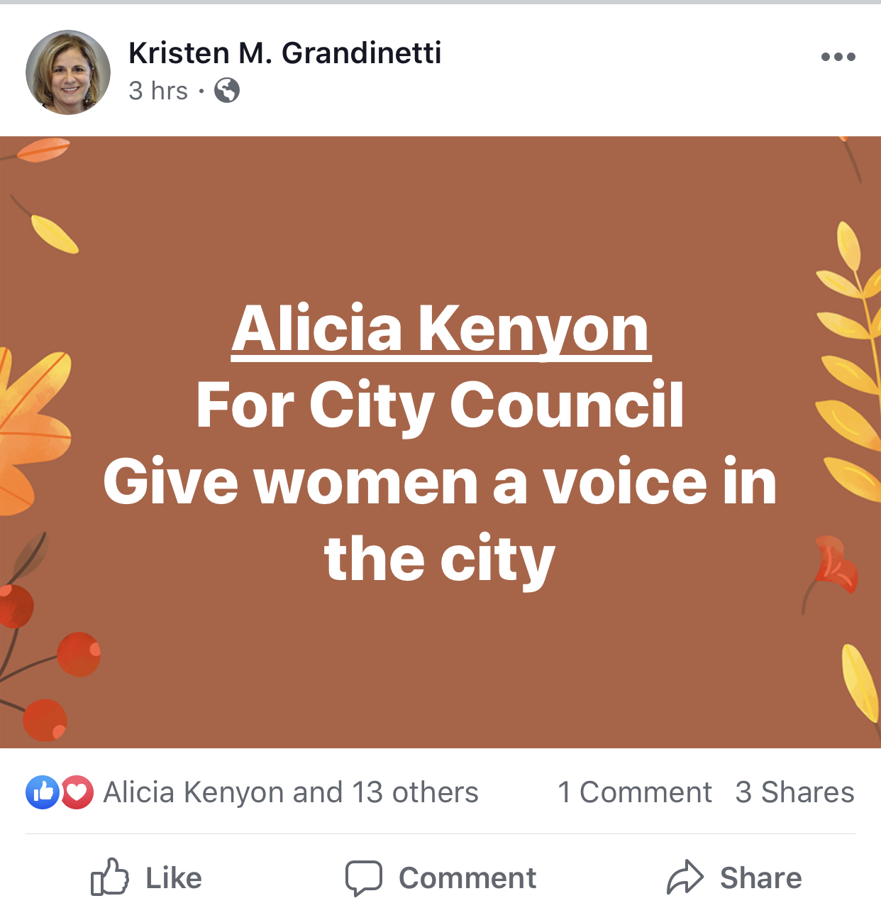Screen dimensions: 881x913
Task: Open Kristen M. Grandinetti's profile picture
Action: (68, 72)
